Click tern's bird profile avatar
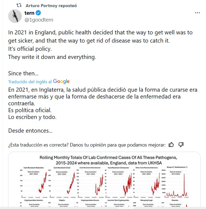The image size is (206, 209). 15,16
